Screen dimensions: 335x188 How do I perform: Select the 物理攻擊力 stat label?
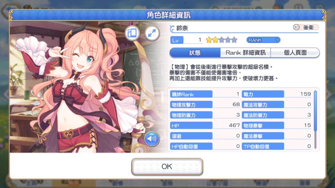point(191,105)
